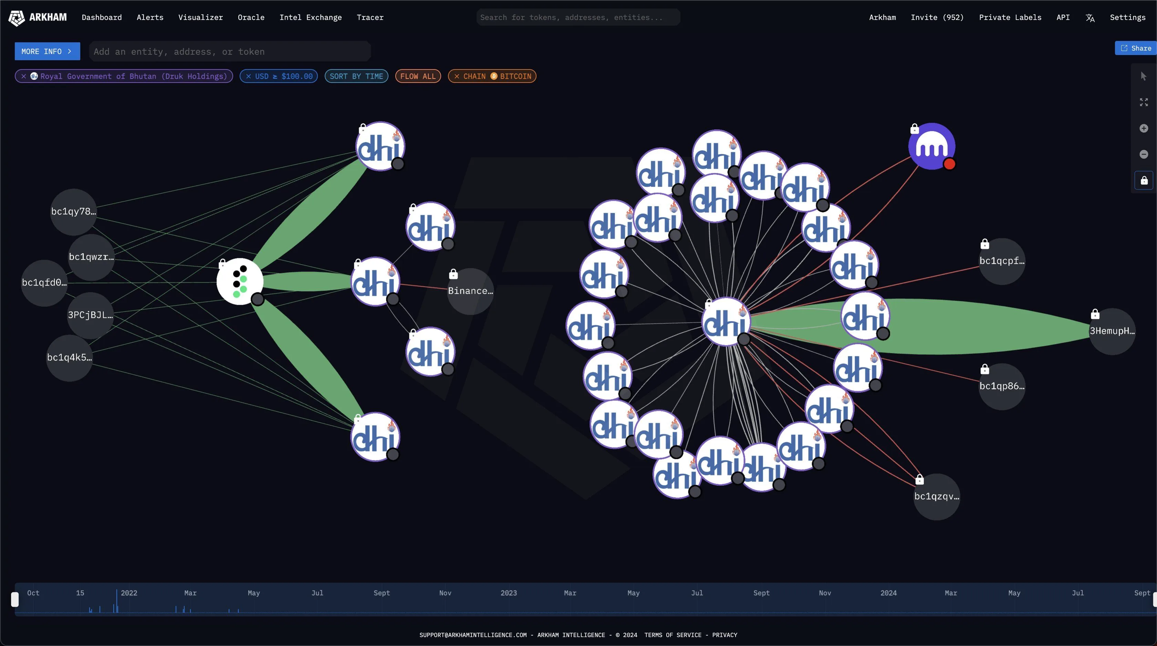Screen dimensions: 1157x646
Task: Select the cursor pointer tool
Action: 1144,76
